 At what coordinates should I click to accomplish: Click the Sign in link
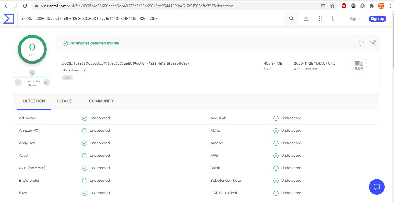coord(356,19)
